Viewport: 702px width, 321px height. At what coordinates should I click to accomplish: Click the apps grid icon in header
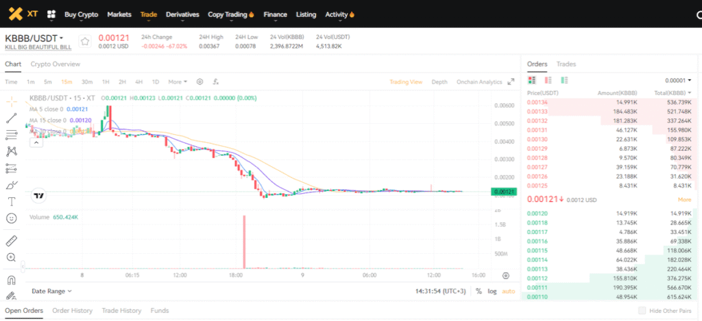pos(51,14)
